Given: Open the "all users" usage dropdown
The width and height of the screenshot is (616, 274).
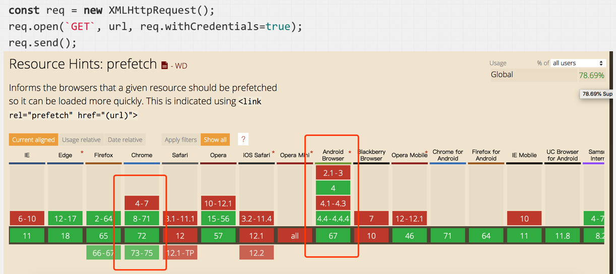Looking at the screenshot, I should click(578, 63).
